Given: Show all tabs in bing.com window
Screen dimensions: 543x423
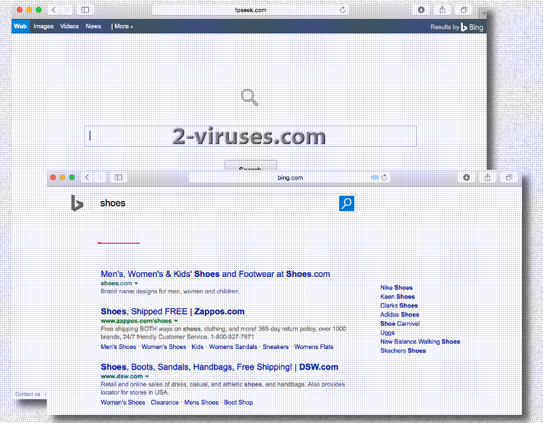Looking at the screenshot, I should [509, 177].
